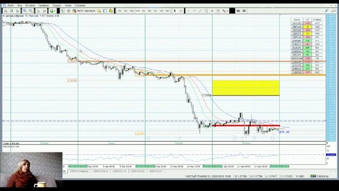
Task: Click the EURJPY row in pairs table
Action: click(x=306, y=48)
